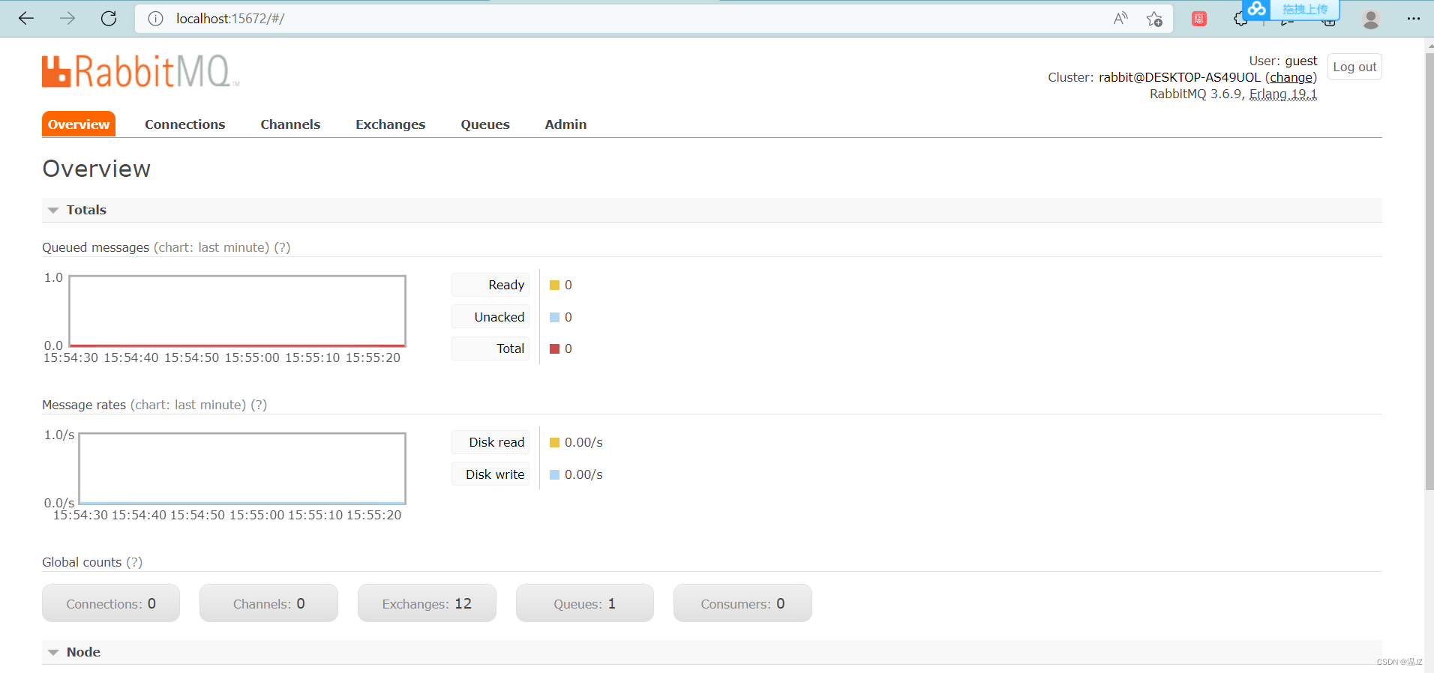Click the 0.00/s Disk write value
Image resolution: width=1434 pixels, height=673 pixels.
(583, 474)
